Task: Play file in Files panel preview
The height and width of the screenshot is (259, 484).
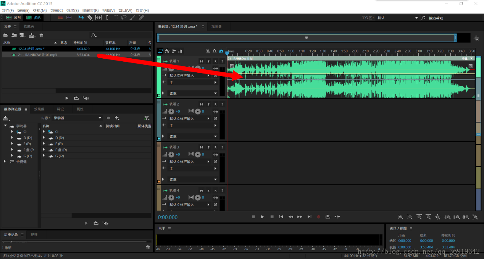Action: [67, 98]
